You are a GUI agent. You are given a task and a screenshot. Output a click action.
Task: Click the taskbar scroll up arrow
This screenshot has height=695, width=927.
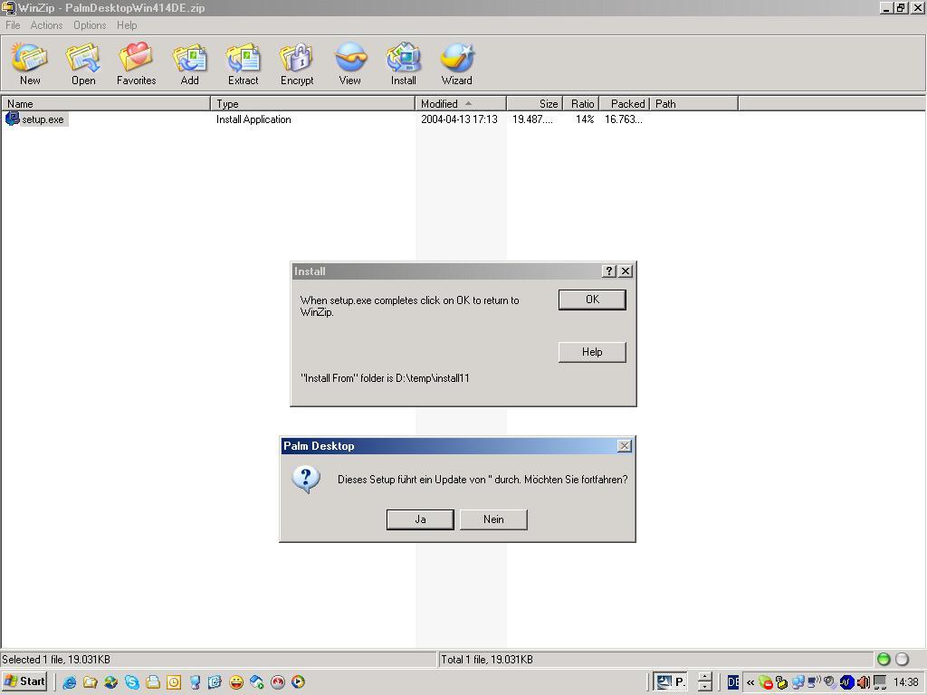pos(704,677)
